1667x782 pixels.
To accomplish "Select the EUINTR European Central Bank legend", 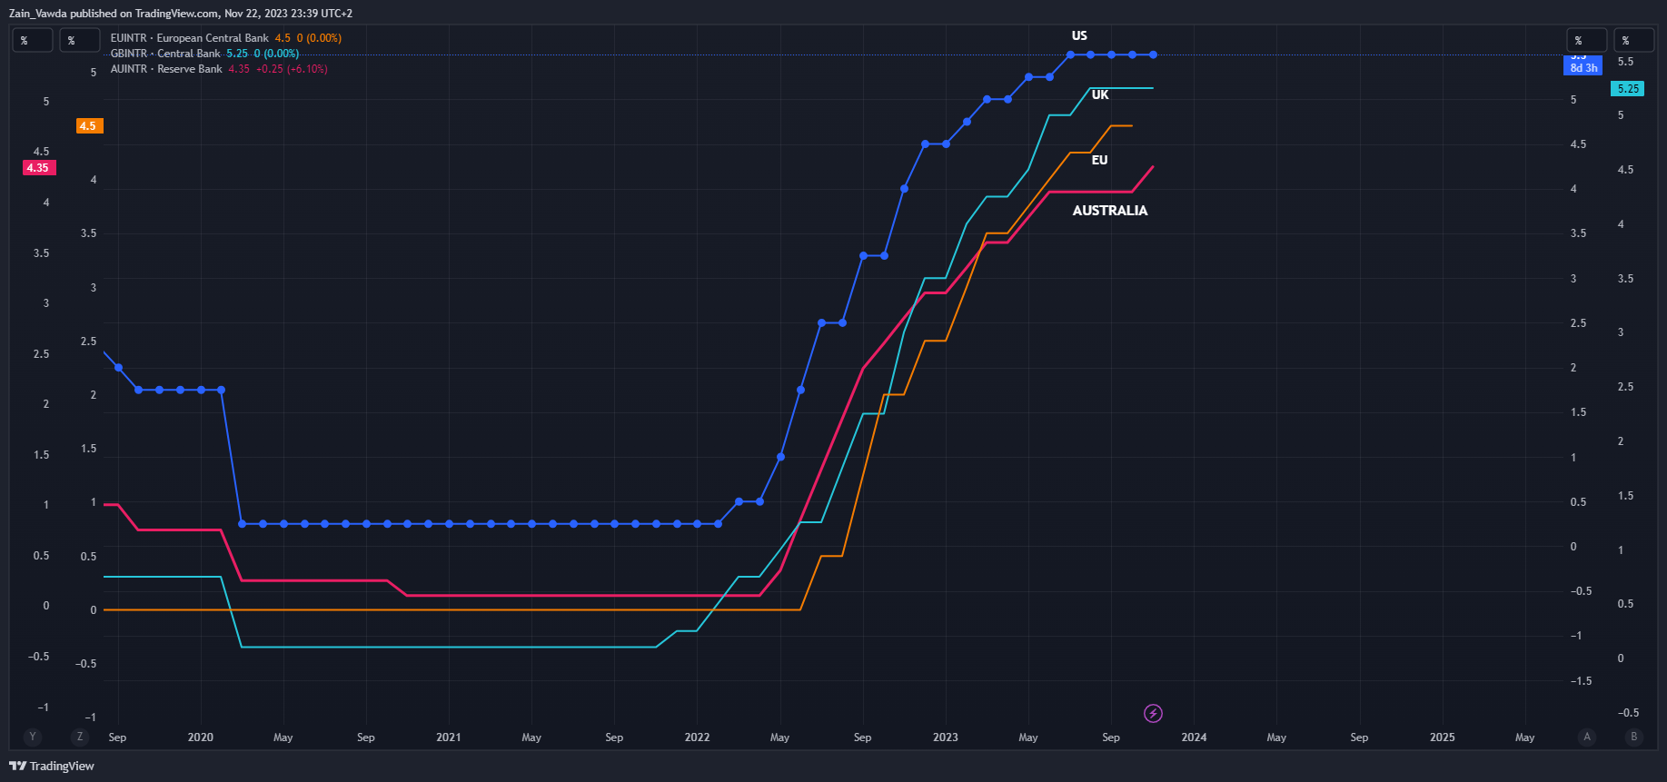I will (x=190, y=38).
